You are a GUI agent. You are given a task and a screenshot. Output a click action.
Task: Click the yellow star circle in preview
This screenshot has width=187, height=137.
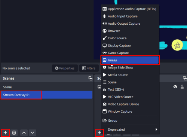coord(177,45)
